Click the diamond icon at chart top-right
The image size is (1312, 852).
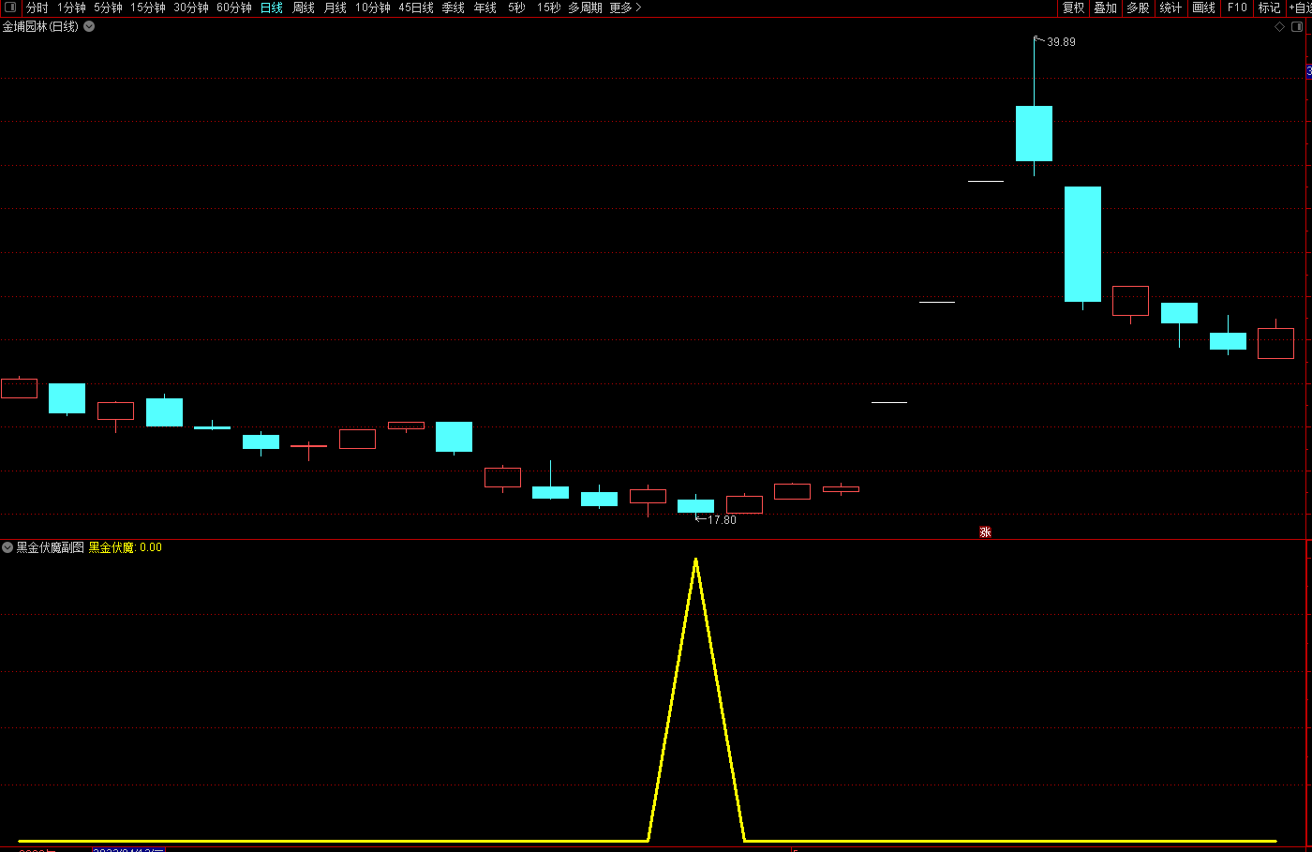1280,27
